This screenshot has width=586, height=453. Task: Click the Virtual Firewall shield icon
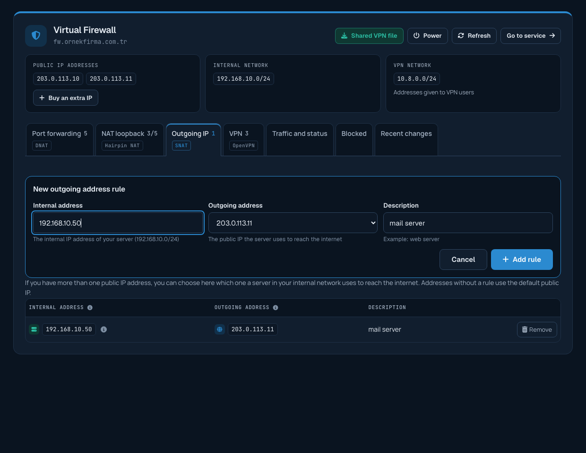[x=36, y=36]
